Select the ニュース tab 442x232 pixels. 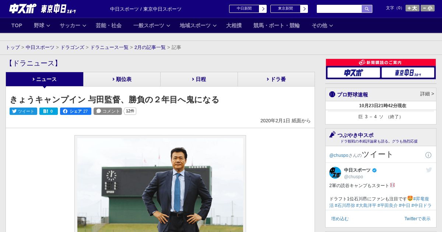45,79
